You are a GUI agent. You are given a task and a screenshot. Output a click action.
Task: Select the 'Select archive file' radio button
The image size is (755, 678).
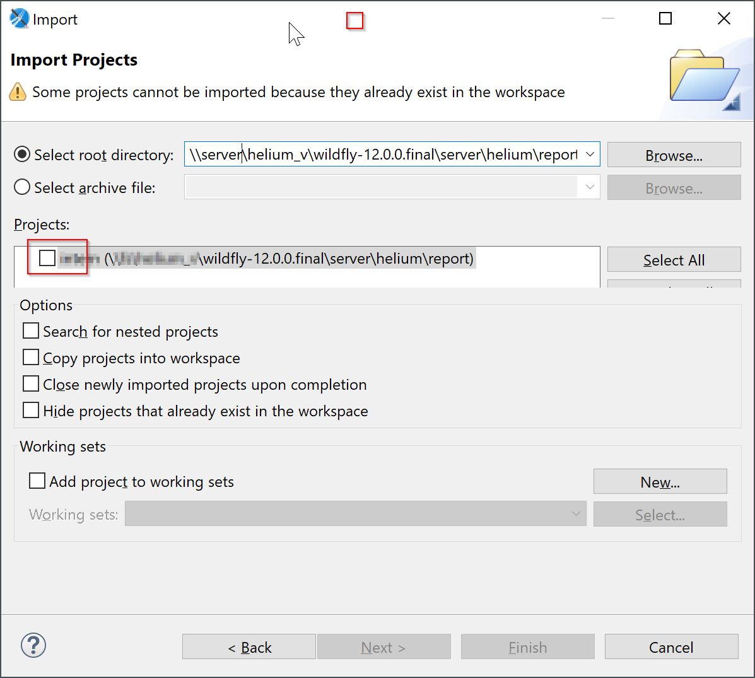pos(22,187)
